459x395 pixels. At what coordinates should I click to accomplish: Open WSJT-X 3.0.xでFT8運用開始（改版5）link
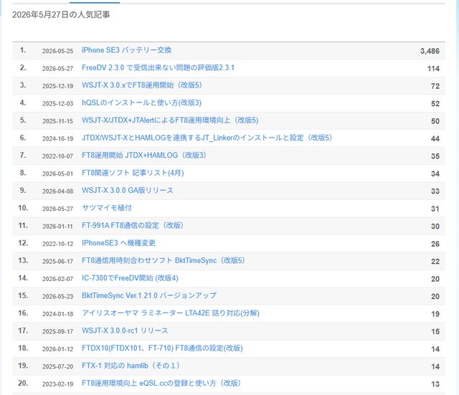[x=142, y=85]
